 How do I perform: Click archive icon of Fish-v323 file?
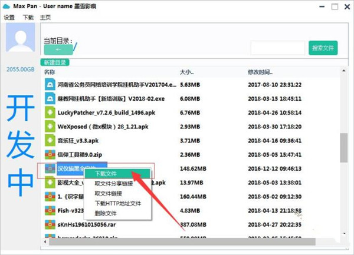point(50,210)
